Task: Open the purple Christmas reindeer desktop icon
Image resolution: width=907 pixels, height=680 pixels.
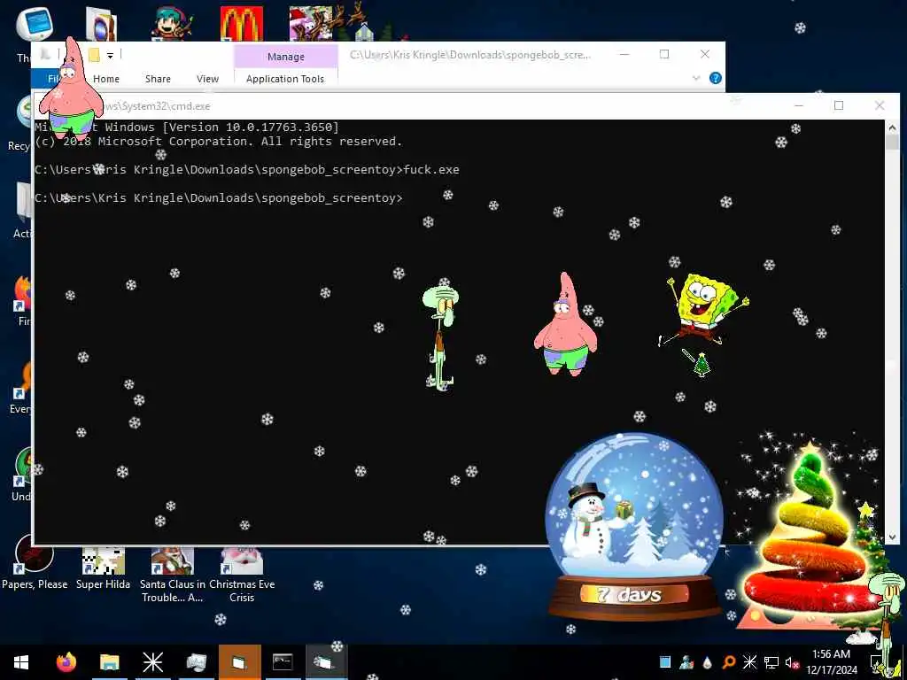Action: pos(311,24)
